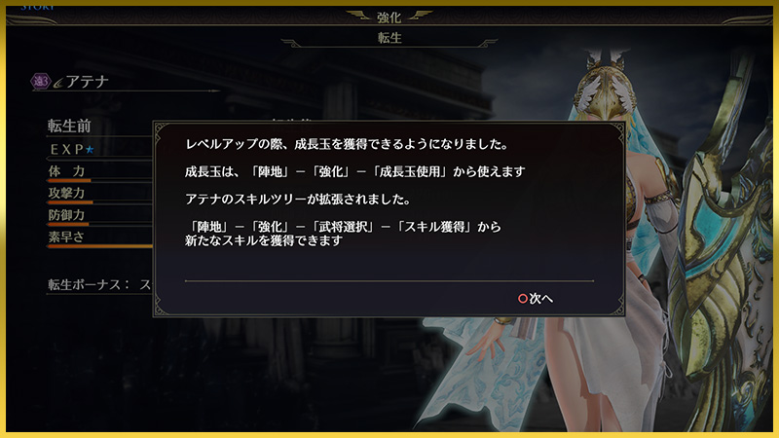Image resolution: width=779 pixels, height=438 pixels.
Task: Click the dialog line mentioning 成長玉使用
Action: pos(354,172)
